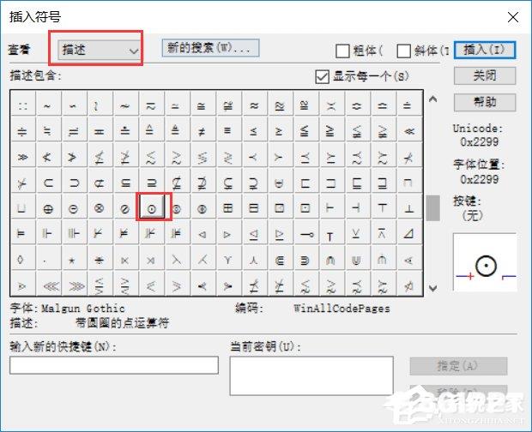This screenshot has height=432, width=532.
Task: Click scrollbar down arrow of symbol grid
Action: pyautogui.click(x=432, y=288)
